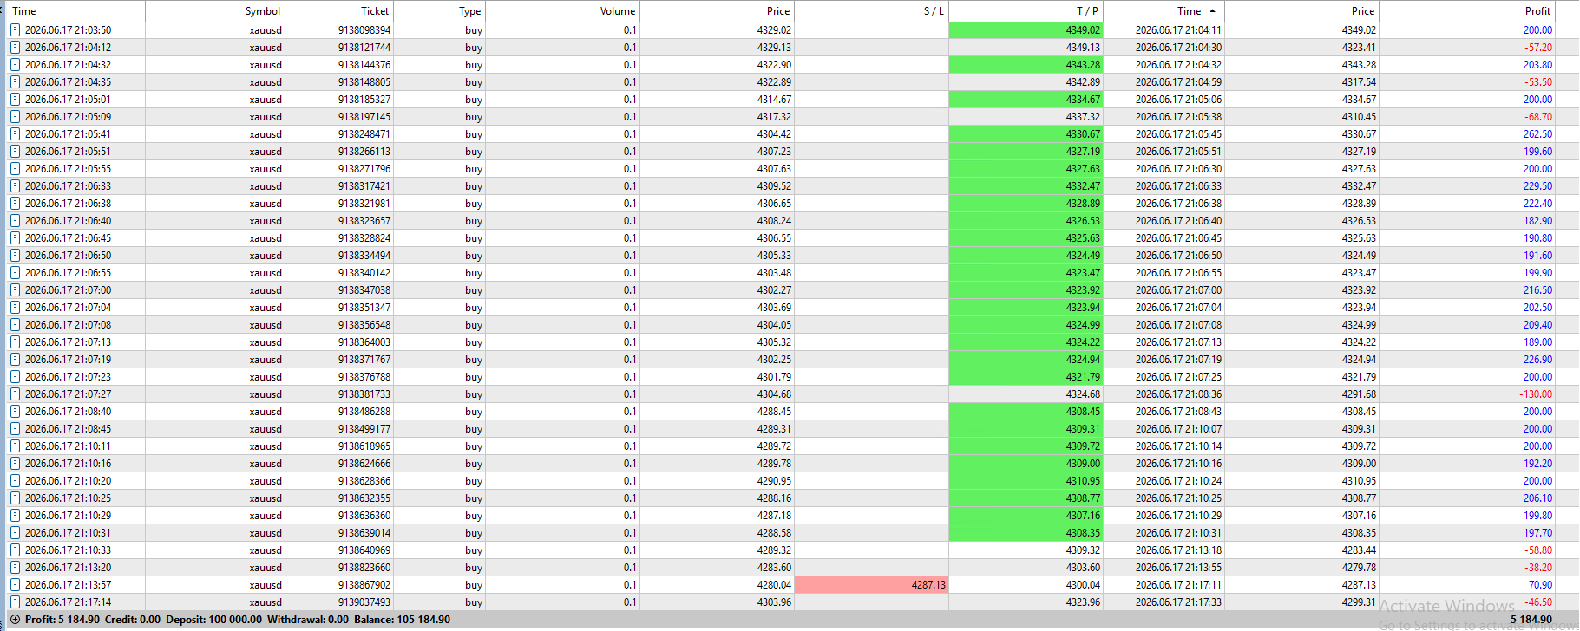
Task: Select the order icon of the 21:04:35 trade
Action: tap(15, 82)
